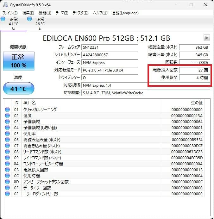Click the 41 °C temperature button
This screenshot has height=219, width=214.
tap(19, 89)
